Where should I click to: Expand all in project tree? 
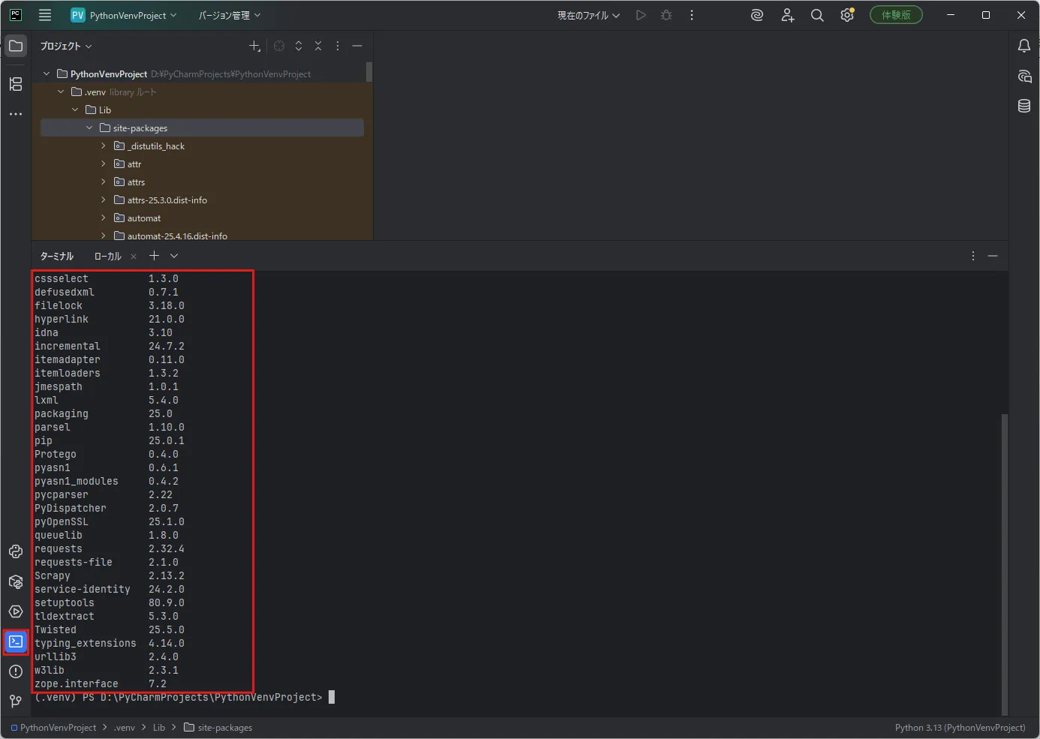pyautogui.click(x=299, y=46)
